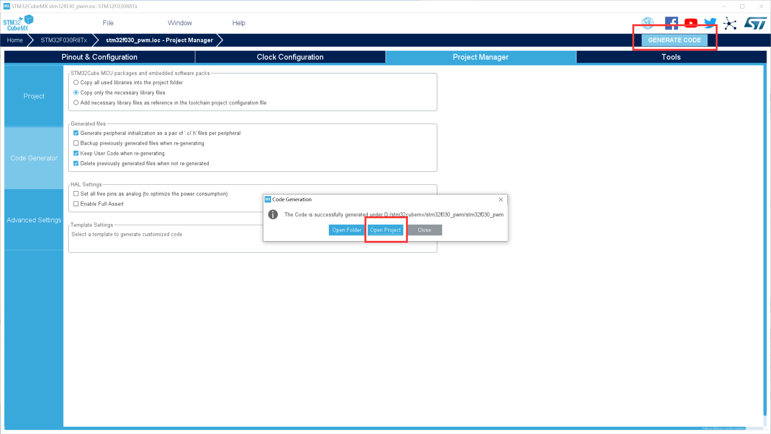Open the Twitter social icon
Screen dimensions: 771x434
click(x=710, y=22)
